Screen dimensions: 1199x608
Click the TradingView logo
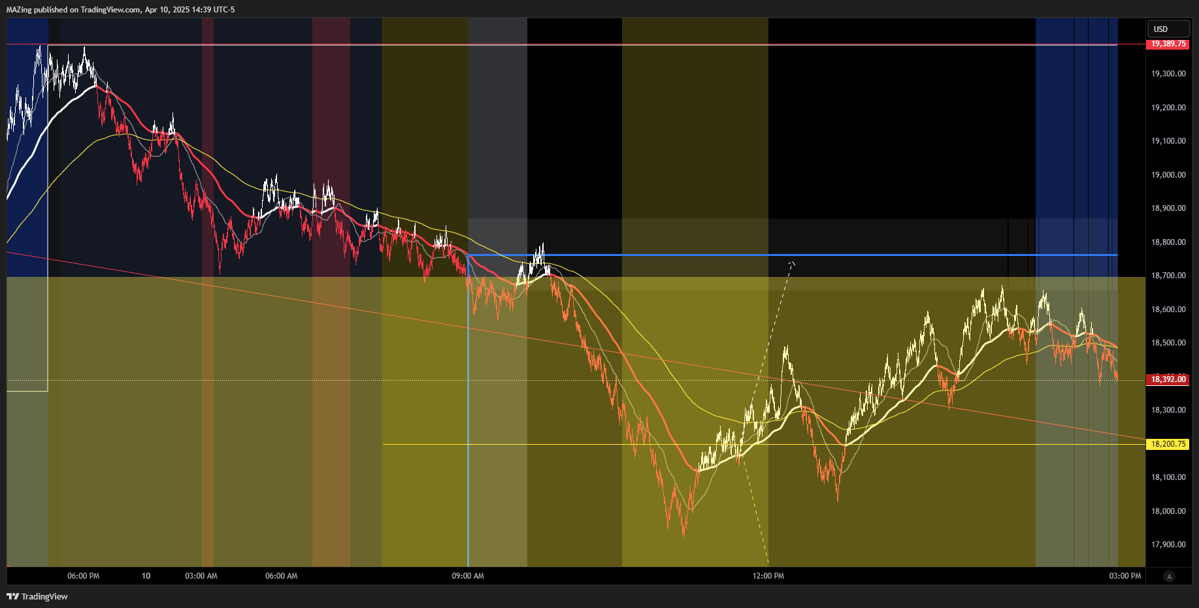click(37, 596)
